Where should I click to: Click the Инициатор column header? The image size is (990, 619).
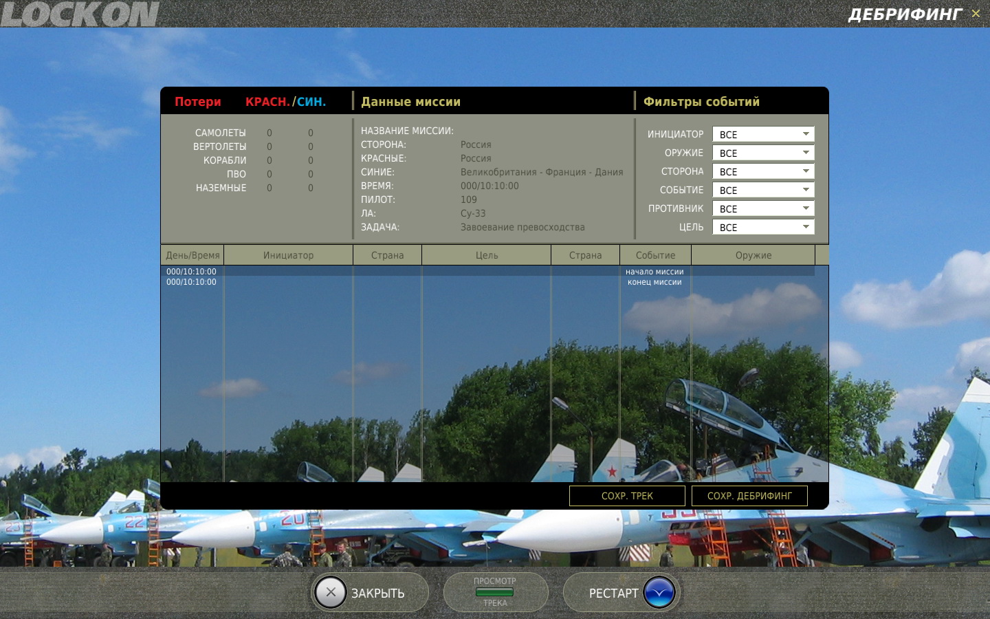pos(288,255)
